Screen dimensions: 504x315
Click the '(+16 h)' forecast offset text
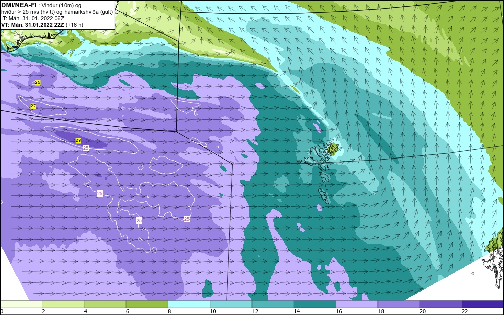pos(75,25)
